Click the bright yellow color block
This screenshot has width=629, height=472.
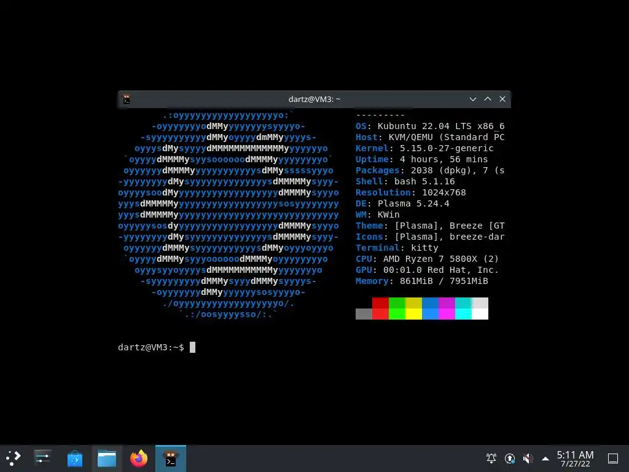coord(413,314)
